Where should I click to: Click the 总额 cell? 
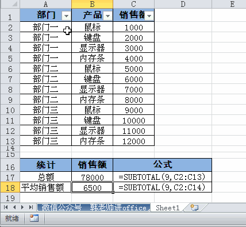tap(45, 176)
